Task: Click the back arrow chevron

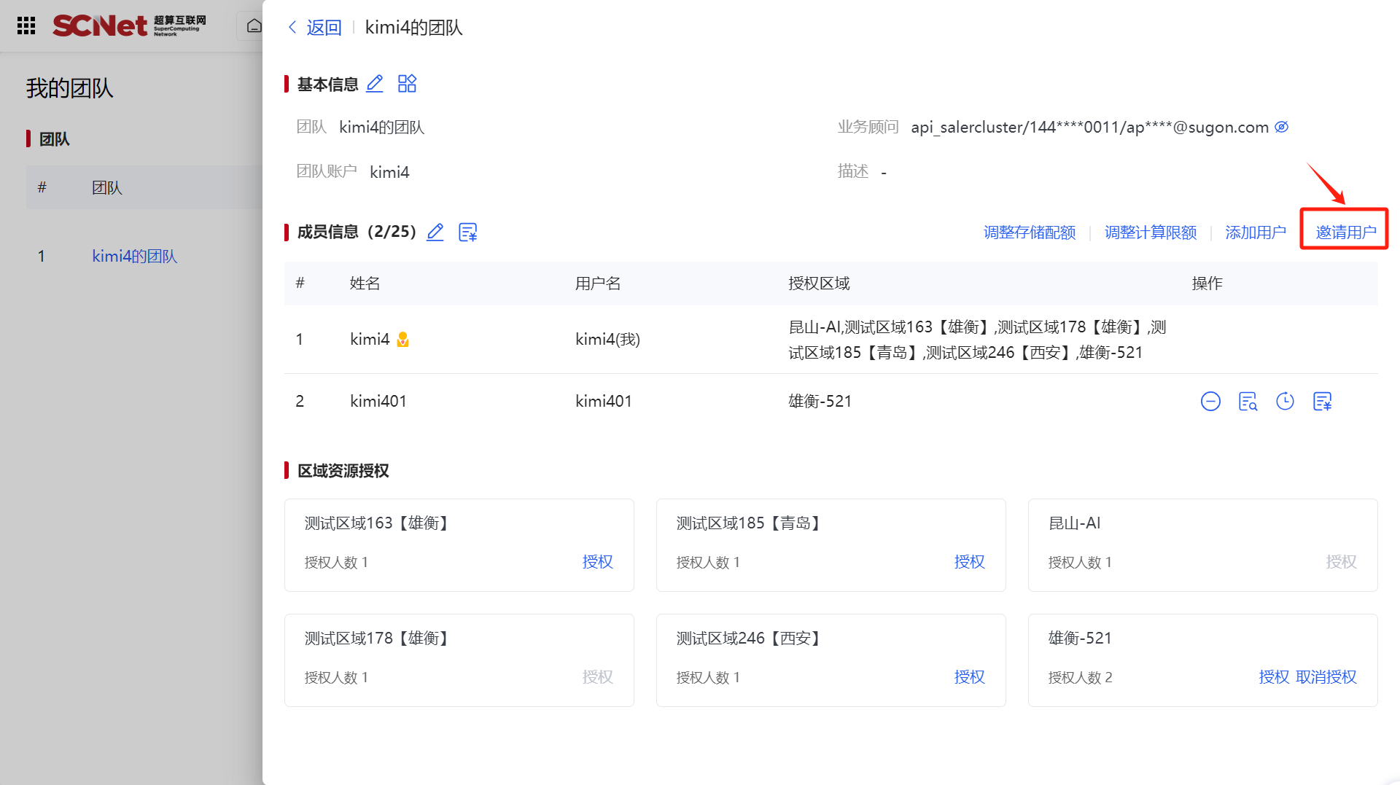Action: click(292, 27)
